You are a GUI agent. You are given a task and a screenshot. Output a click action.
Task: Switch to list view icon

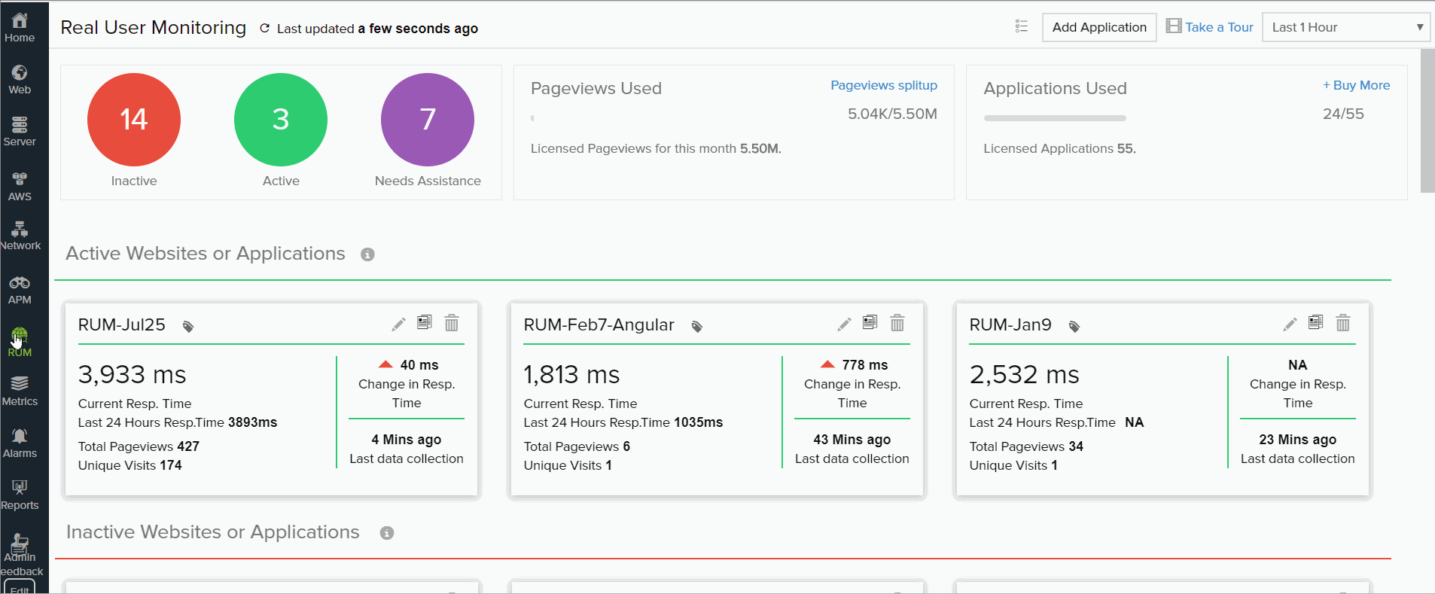point(1021,26)
